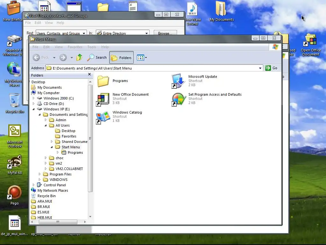326x245 pixels.
Task: Select the Programs folder icon in file pane
Action: click(103, 81)
